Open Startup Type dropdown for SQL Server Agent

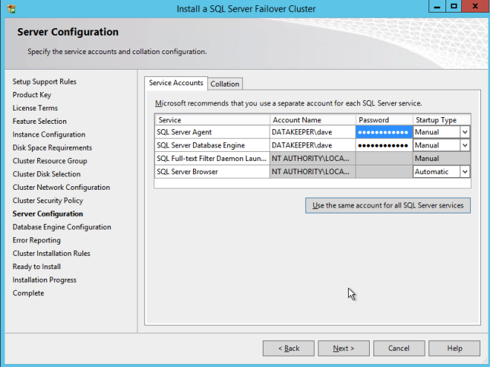[x=465, y=132]
